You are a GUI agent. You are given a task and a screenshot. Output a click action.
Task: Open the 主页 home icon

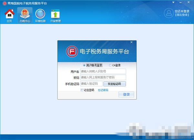9,16
